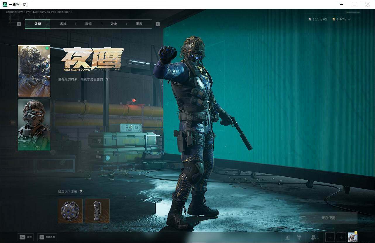Click the H 隐藏界面 button
This screenshot has width=375, height=243.
(x=47, y=237)
